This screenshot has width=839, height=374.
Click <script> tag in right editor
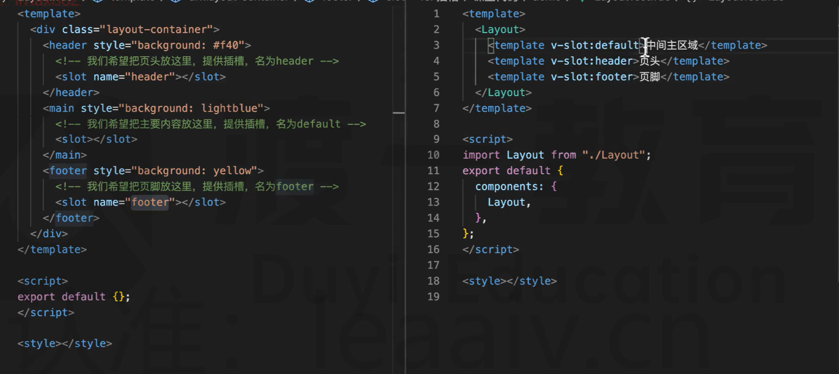coord(487,139)
